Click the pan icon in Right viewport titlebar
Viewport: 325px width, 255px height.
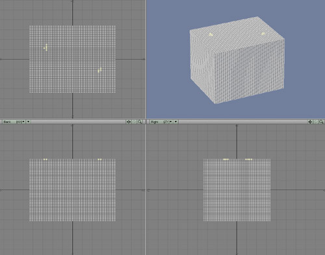coord(310,122)
